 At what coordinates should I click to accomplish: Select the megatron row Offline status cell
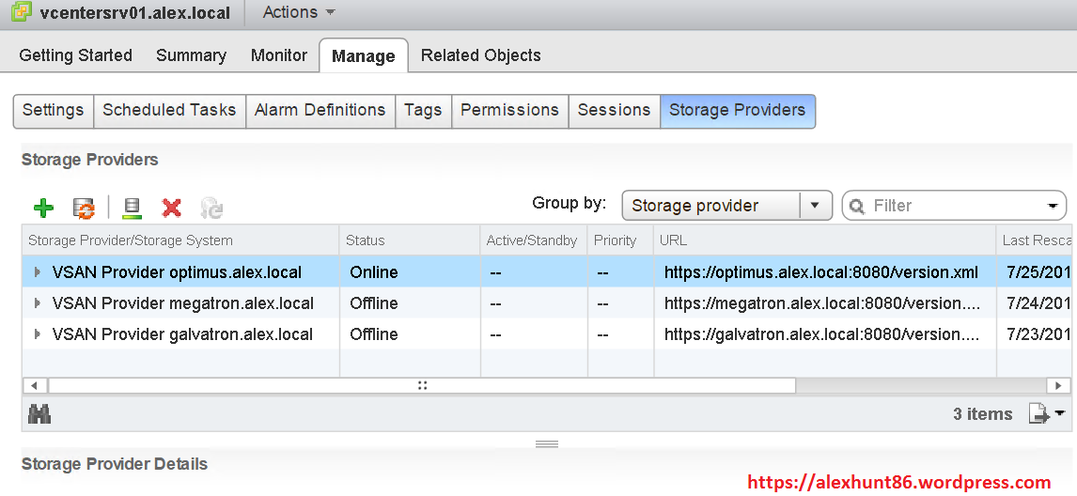click(x=410, y=303)
